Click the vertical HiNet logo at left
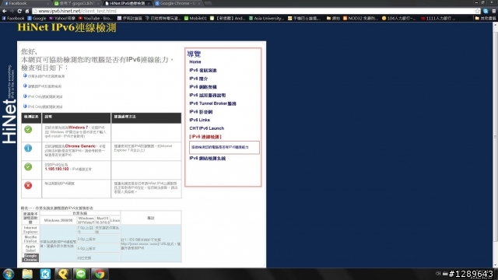This screenshot has height=280, width=498. (9, 121)
